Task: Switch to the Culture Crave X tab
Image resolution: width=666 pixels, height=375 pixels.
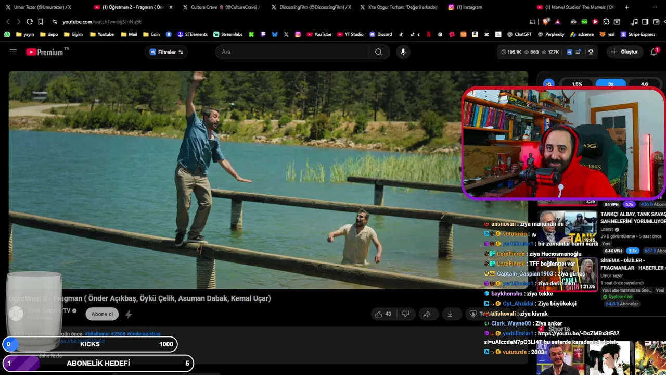Action: click(224, 7)
